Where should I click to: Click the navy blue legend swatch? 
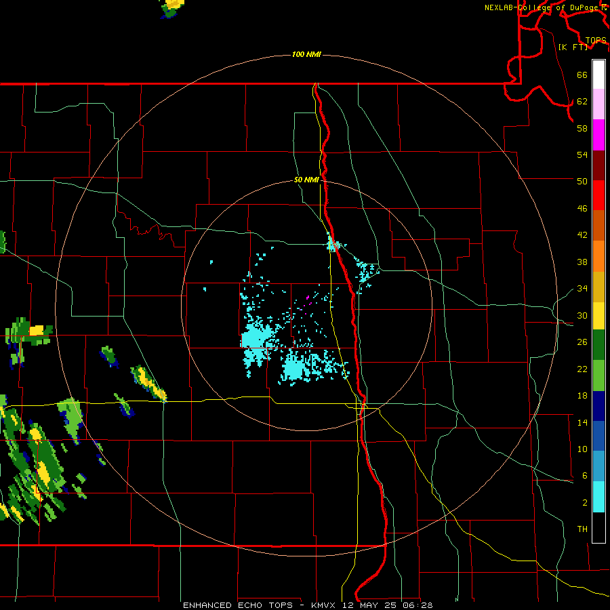[x=598, y=406]
